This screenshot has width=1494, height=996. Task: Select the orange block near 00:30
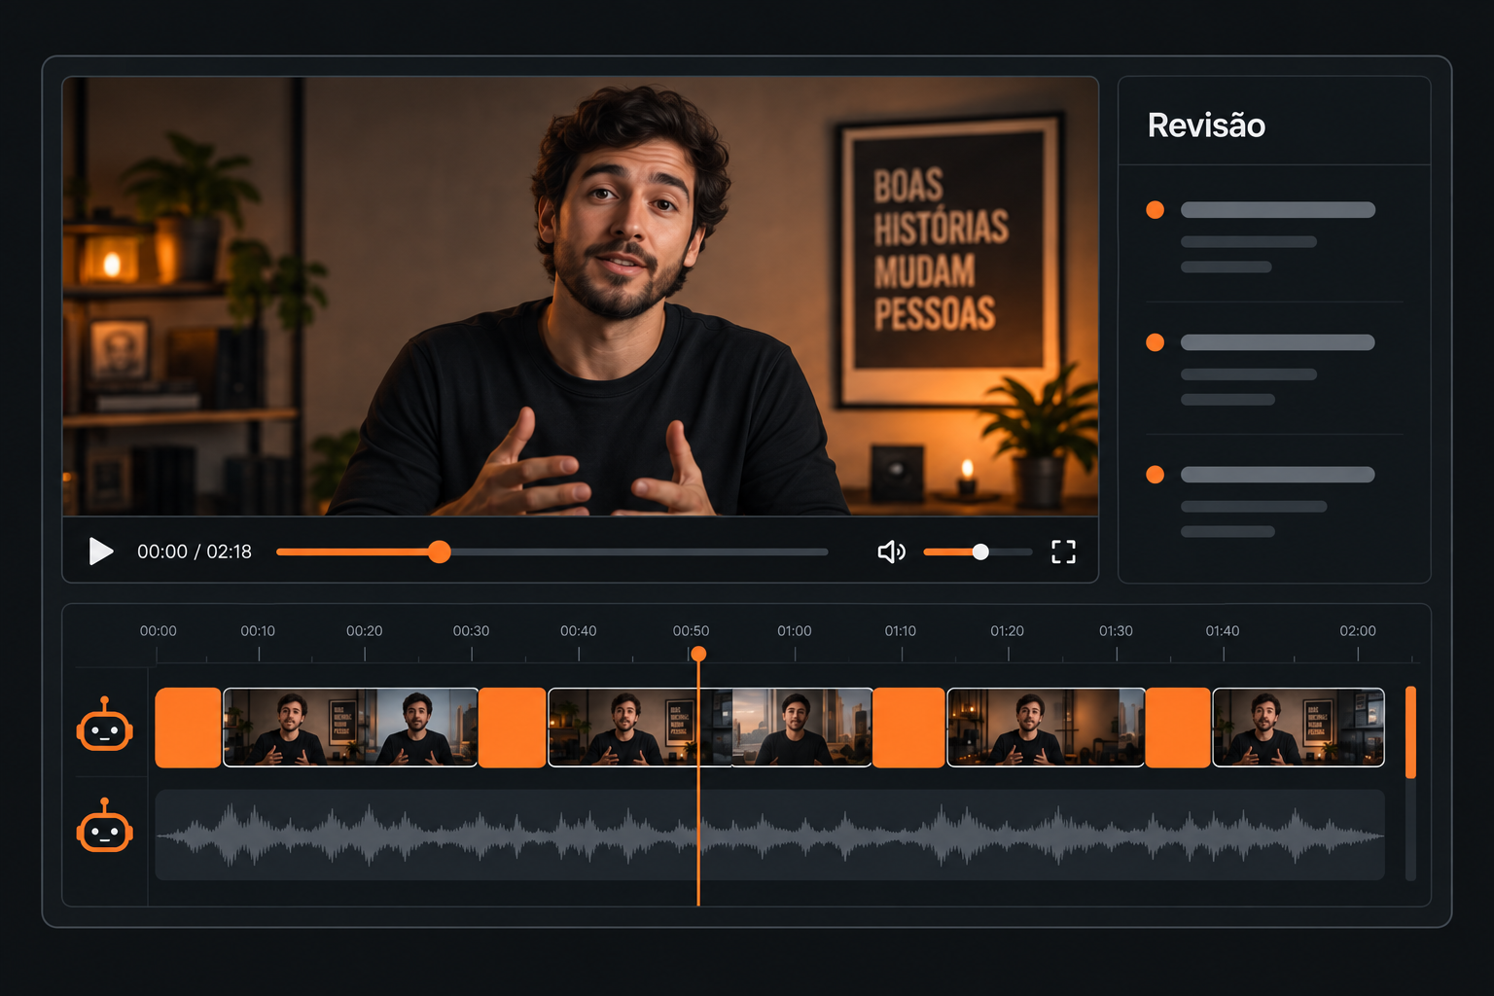pos(513,728)
